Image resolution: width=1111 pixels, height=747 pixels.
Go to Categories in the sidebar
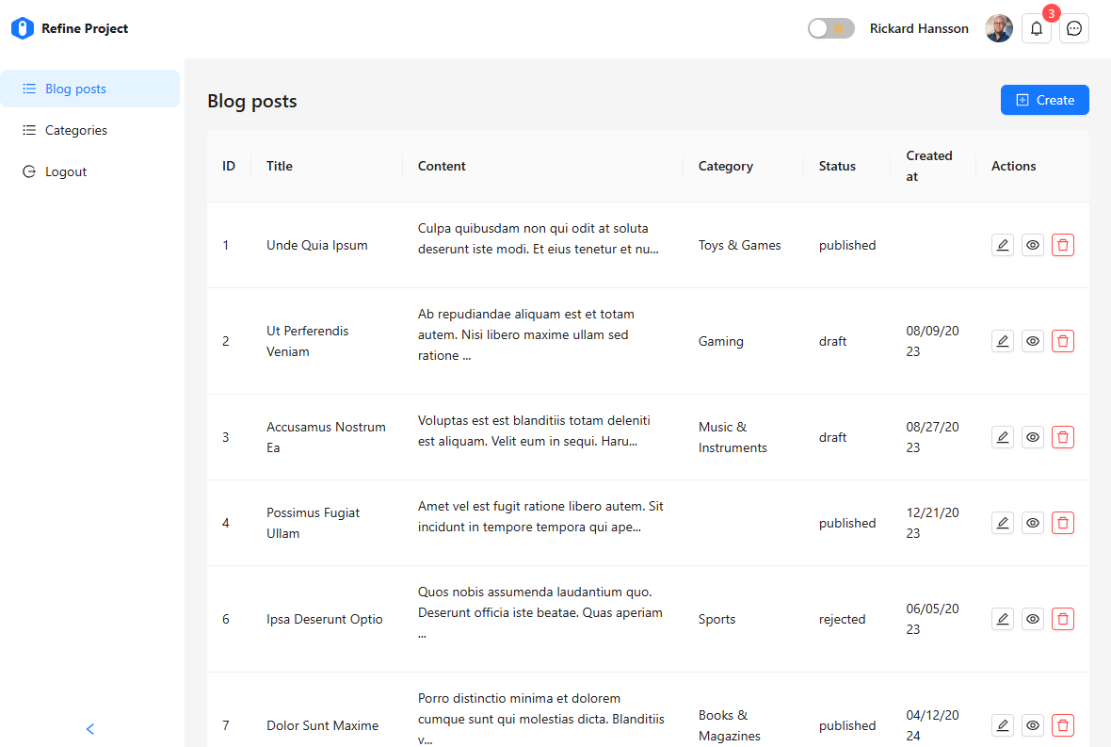[x=75, y=130]
